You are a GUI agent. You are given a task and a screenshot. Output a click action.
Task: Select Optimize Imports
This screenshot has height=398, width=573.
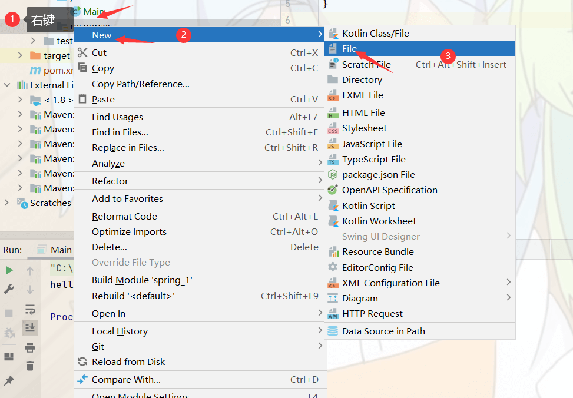coord(199,232)
